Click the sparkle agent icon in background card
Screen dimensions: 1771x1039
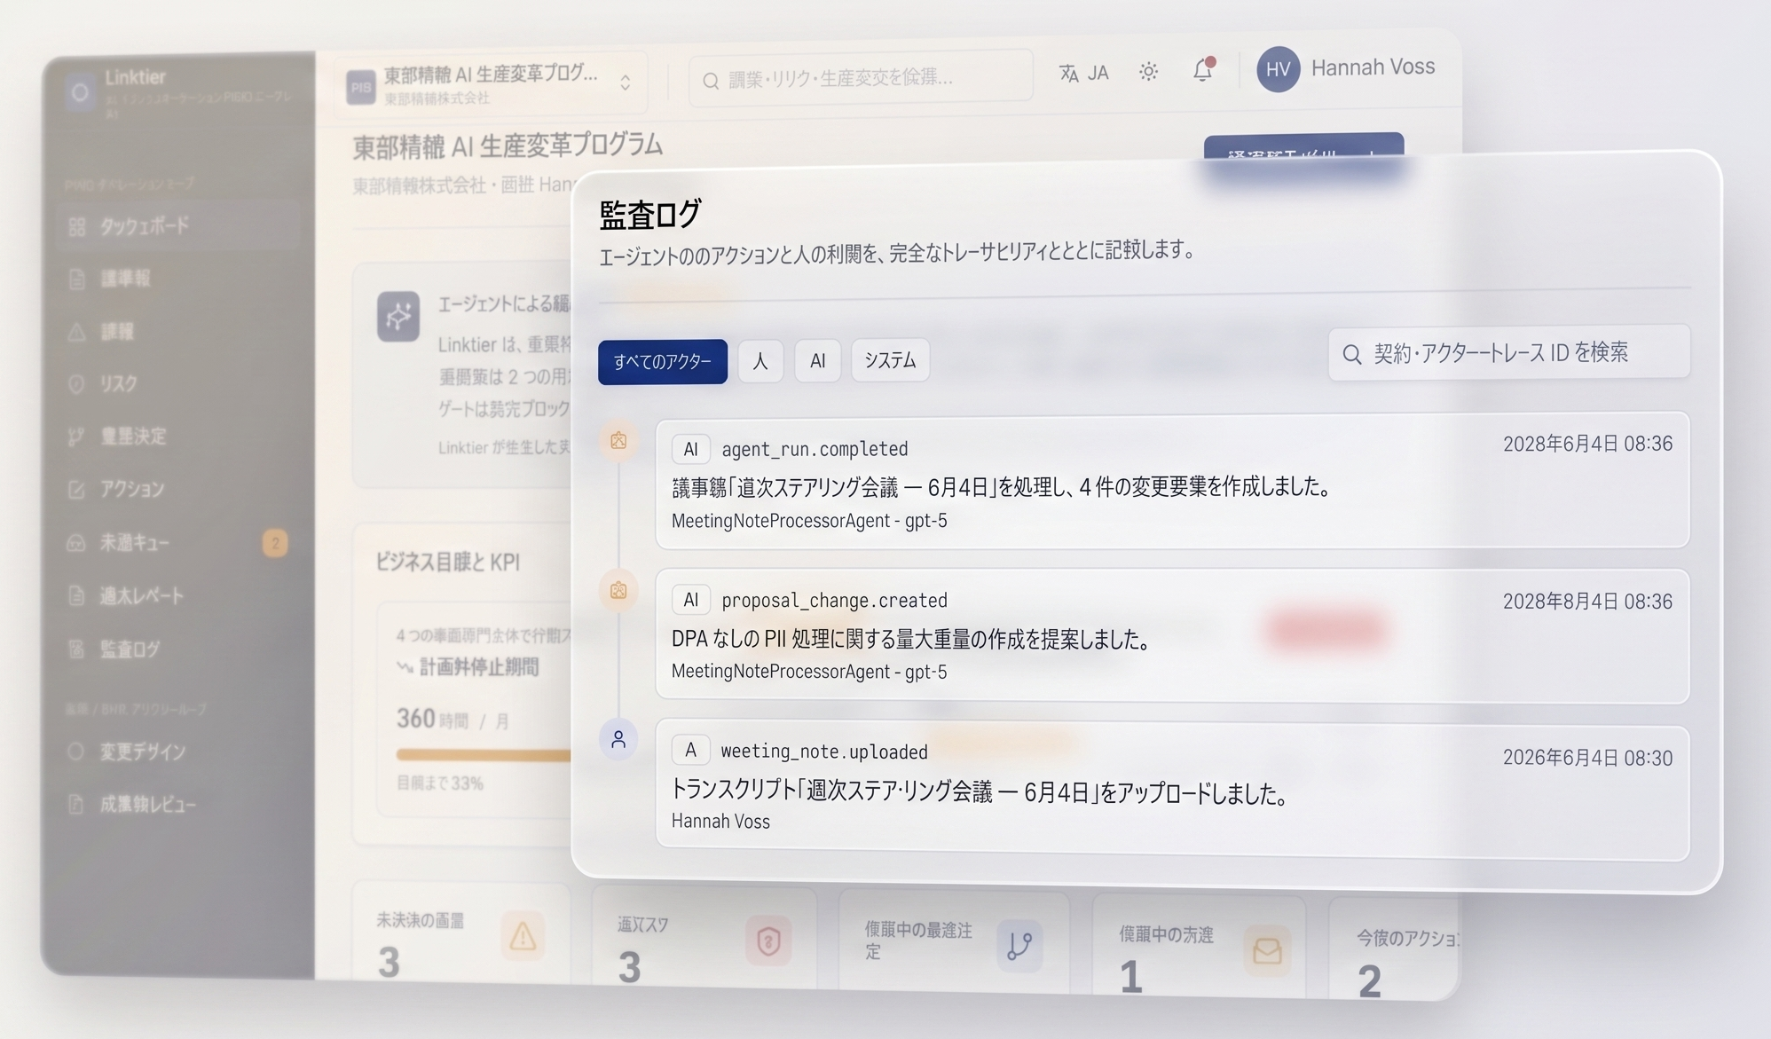pyautogui.click(x=398, y=316)
